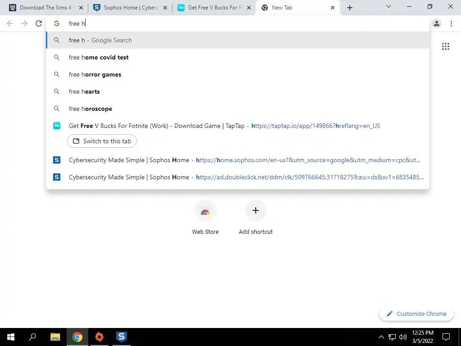461x346 pixels.
Task: Expand the tab search chevron
Action: [x=389, y=6]
